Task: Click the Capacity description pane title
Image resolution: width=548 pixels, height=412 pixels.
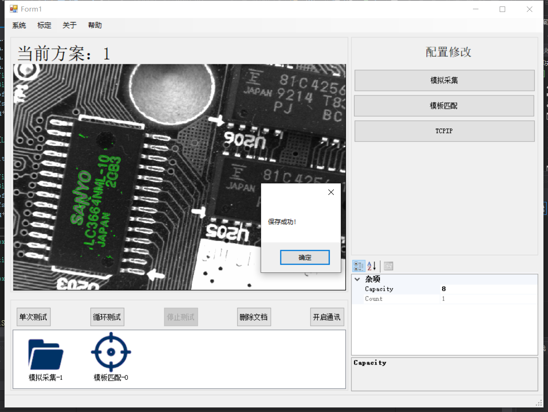Action: [370, 363]
